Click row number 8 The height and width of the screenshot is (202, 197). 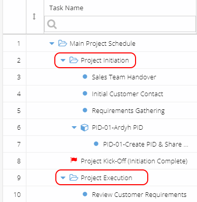point(19,161)
